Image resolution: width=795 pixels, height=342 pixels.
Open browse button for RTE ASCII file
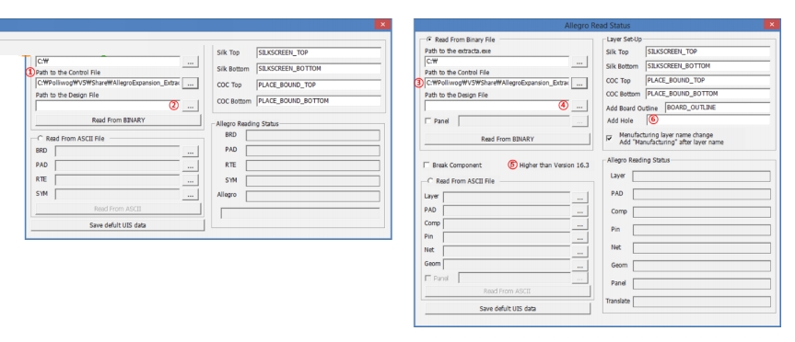(190, 180)
